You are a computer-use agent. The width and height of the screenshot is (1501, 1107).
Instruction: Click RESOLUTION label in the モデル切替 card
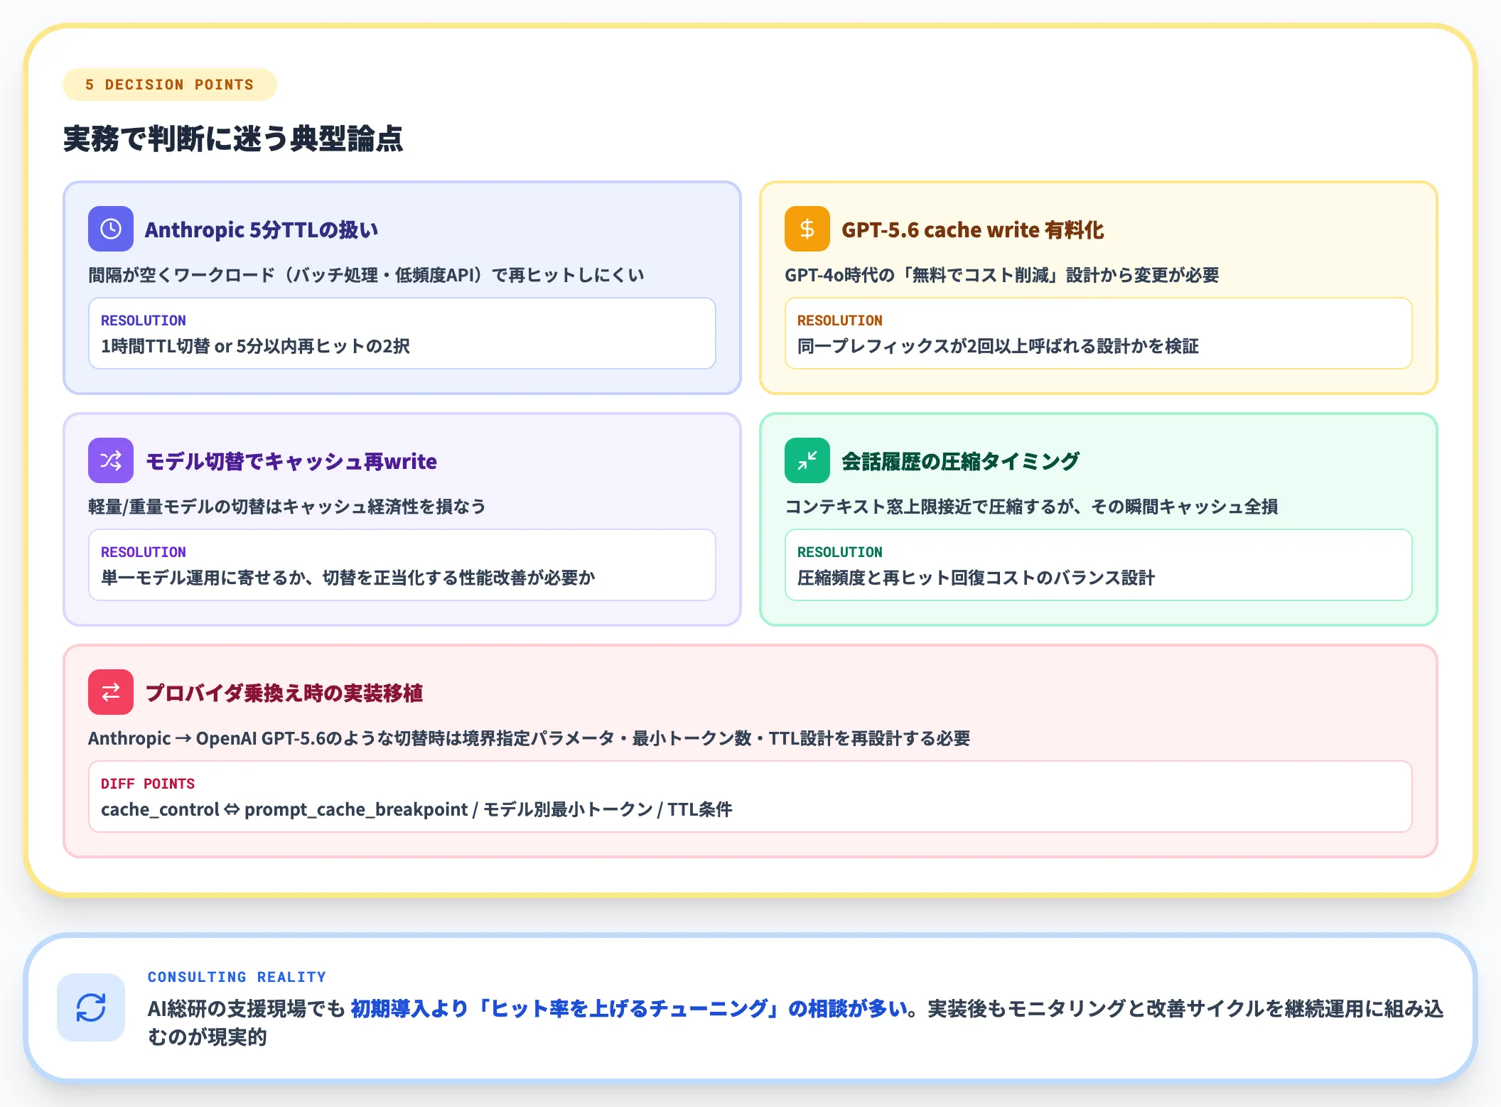[x=144, y=552]
